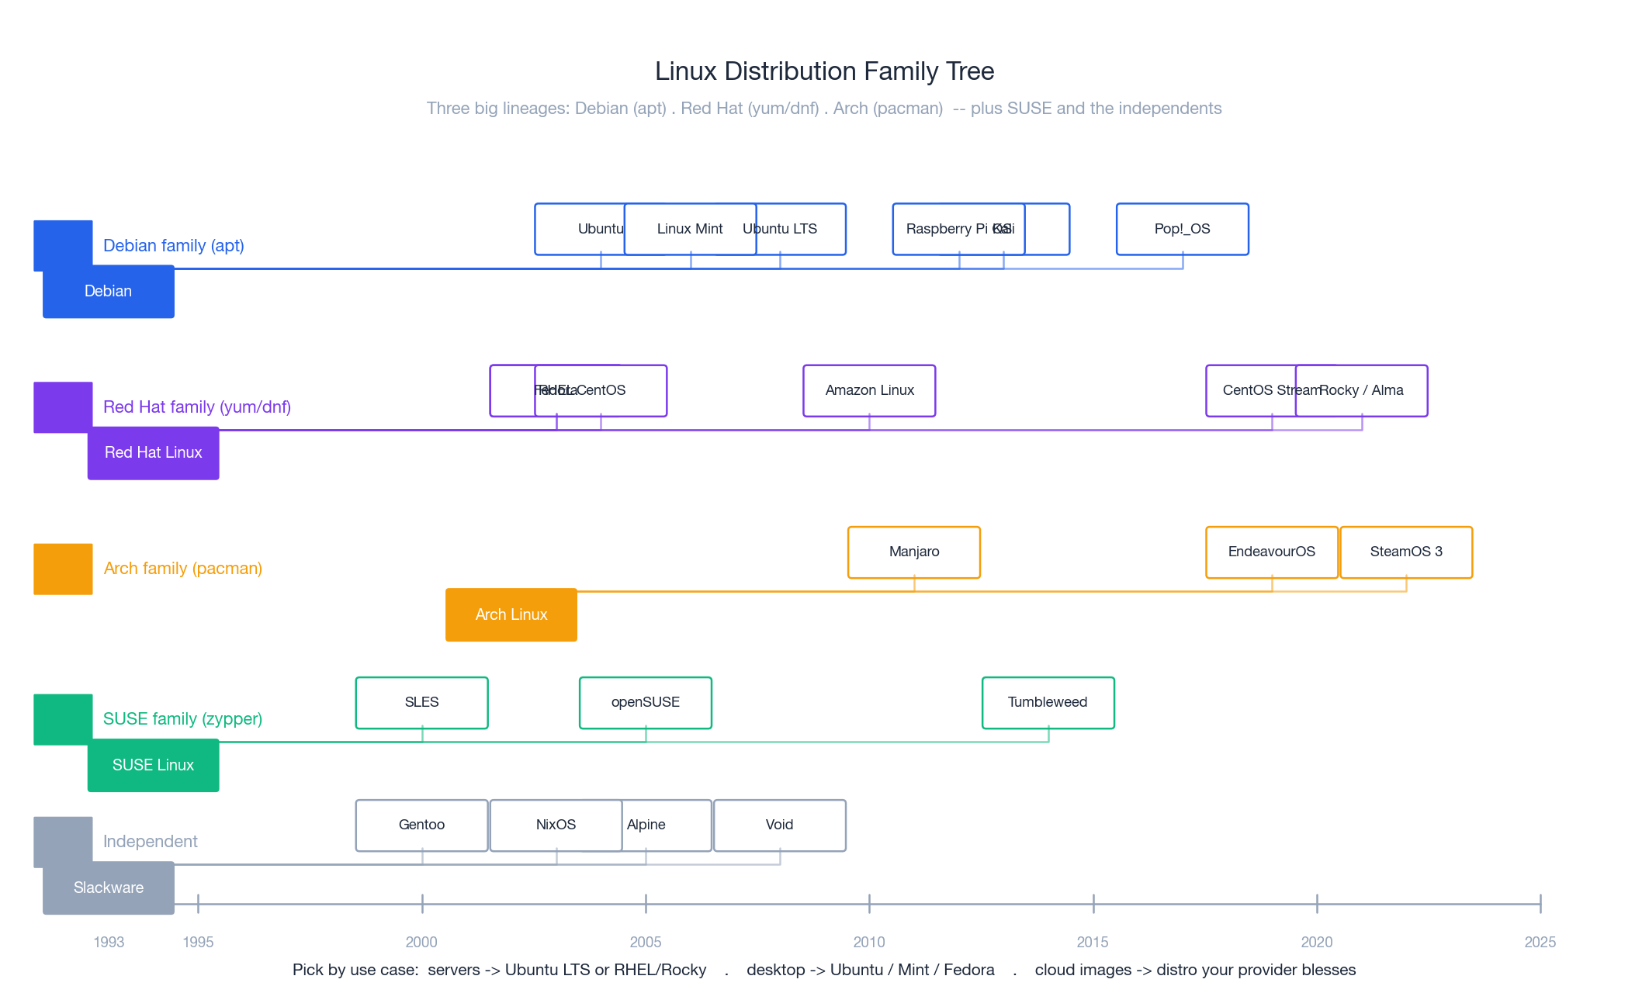
Task: Select the Manjaro box on the Arch branch
Action: [913, 552]
